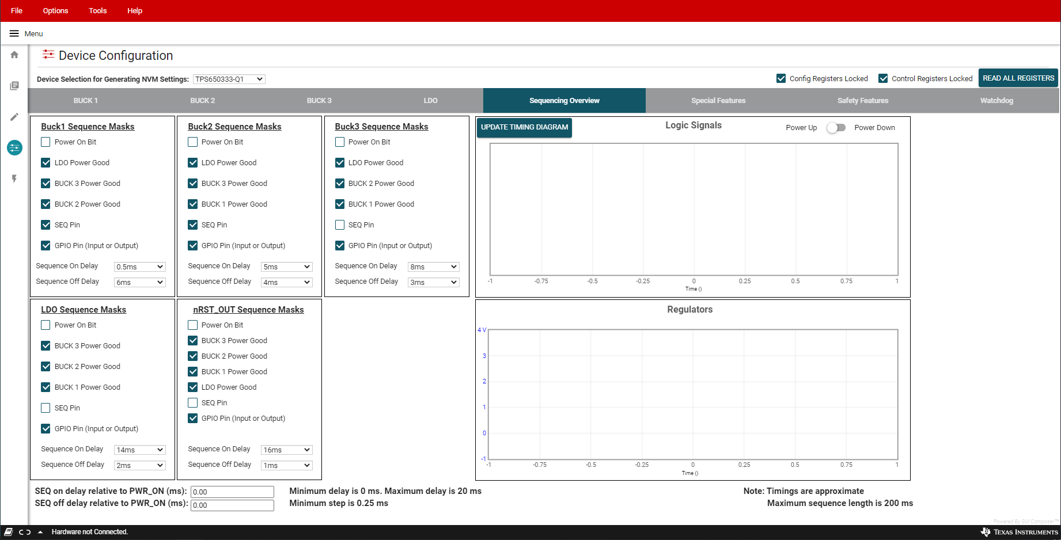Click the pencil edit sidebar icon
Viewport: 1061px width, 540px height.
[x=14, y=117]
